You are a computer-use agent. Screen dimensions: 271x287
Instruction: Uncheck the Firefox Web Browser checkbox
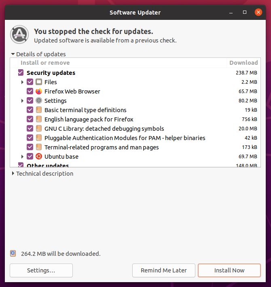[x=30, y=91]
